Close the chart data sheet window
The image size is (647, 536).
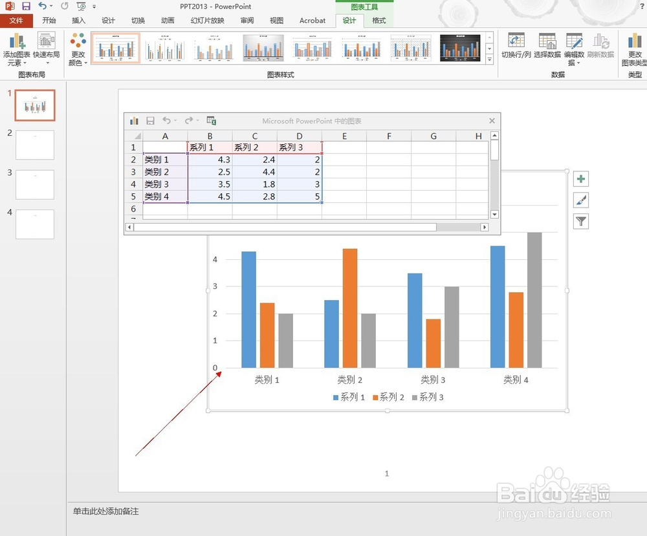(x=492, y=121)
